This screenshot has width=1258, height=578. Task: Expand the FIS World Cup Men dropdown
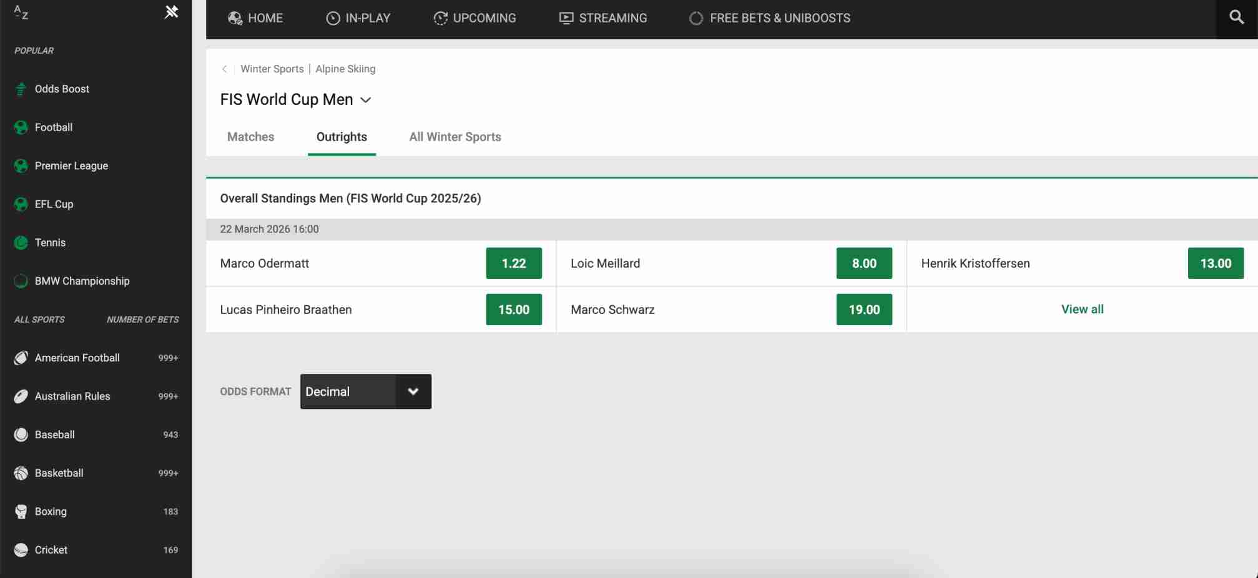366,100
